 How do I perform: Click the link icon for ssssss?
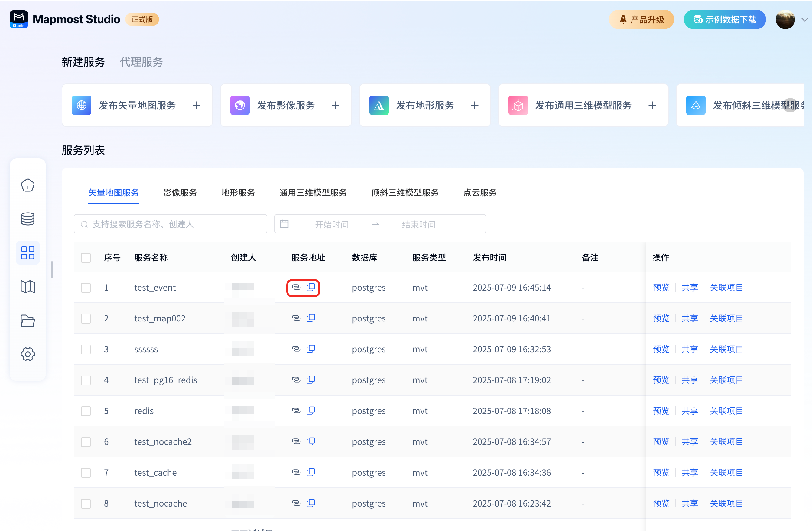(x=296, y=349)
